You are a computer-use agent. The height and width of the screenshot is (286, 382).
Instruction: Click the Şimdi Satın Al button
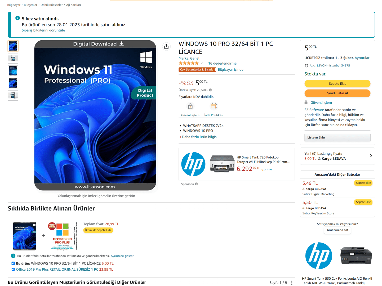point(337,93)
